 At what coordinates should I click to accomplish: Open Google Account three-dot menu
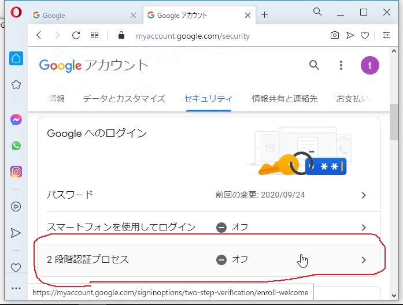point(341,65)
